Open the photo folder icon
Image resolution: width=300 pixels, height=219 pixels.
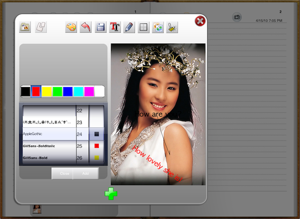click(25, 27)
